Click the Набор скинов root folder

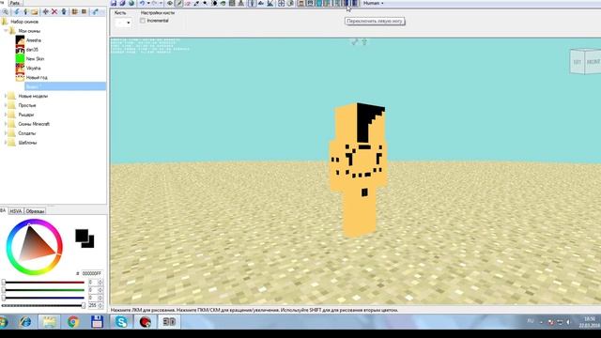point(24,22)
